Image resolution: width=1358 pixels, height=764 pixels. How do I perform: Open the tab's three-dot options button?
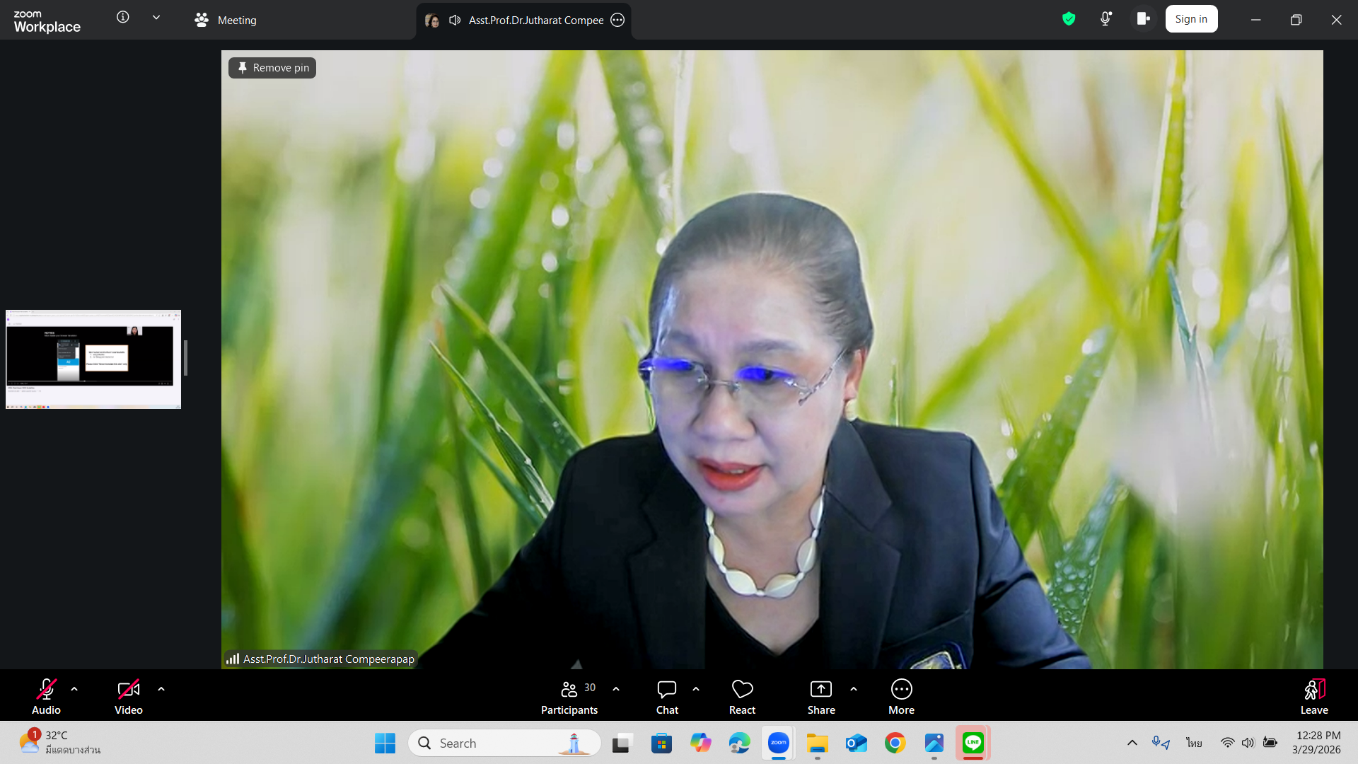click(x=617, y=21)
